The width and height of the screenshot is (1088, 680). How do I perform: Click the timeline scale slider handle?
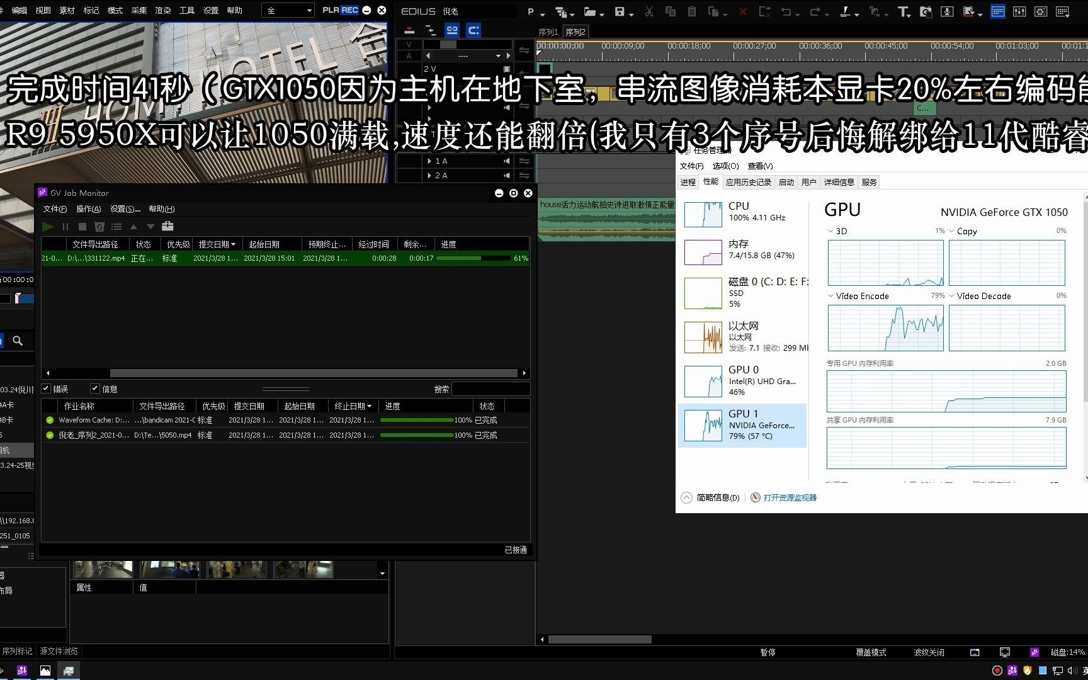click(448, 45)
